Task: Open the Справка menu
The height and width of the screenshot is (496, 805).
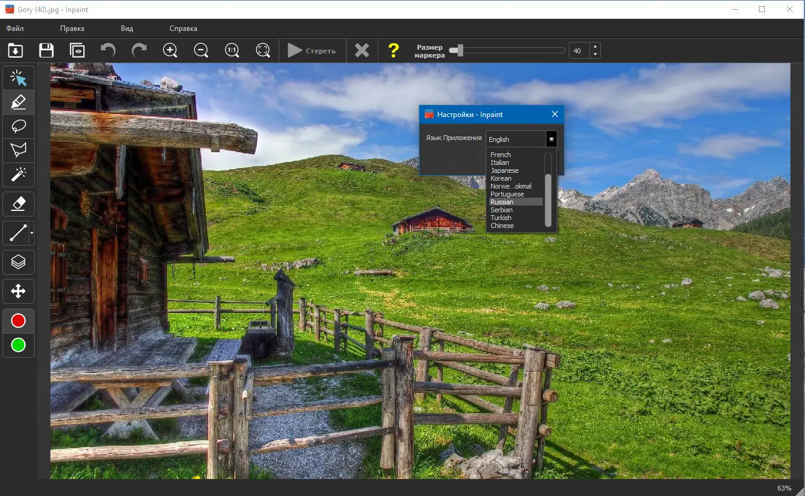Action: coord(183,28)
